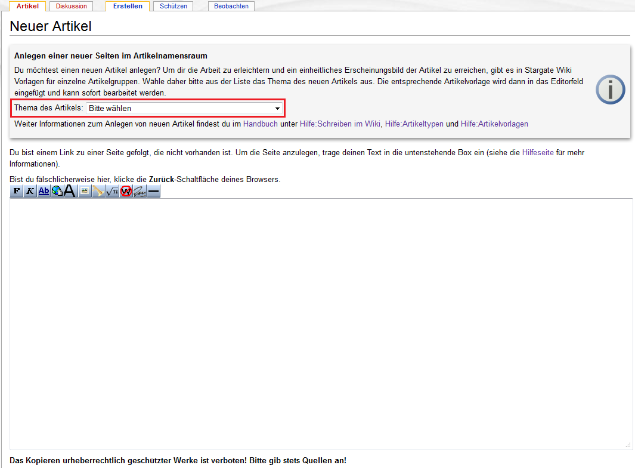Viewport: 635px width, 468px height.
Task: Open the Schützen tab
Action: click(173, 6)
